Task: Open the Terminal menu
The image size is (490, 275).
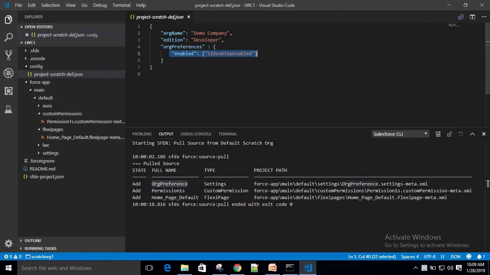Action: tap(121, 5)
